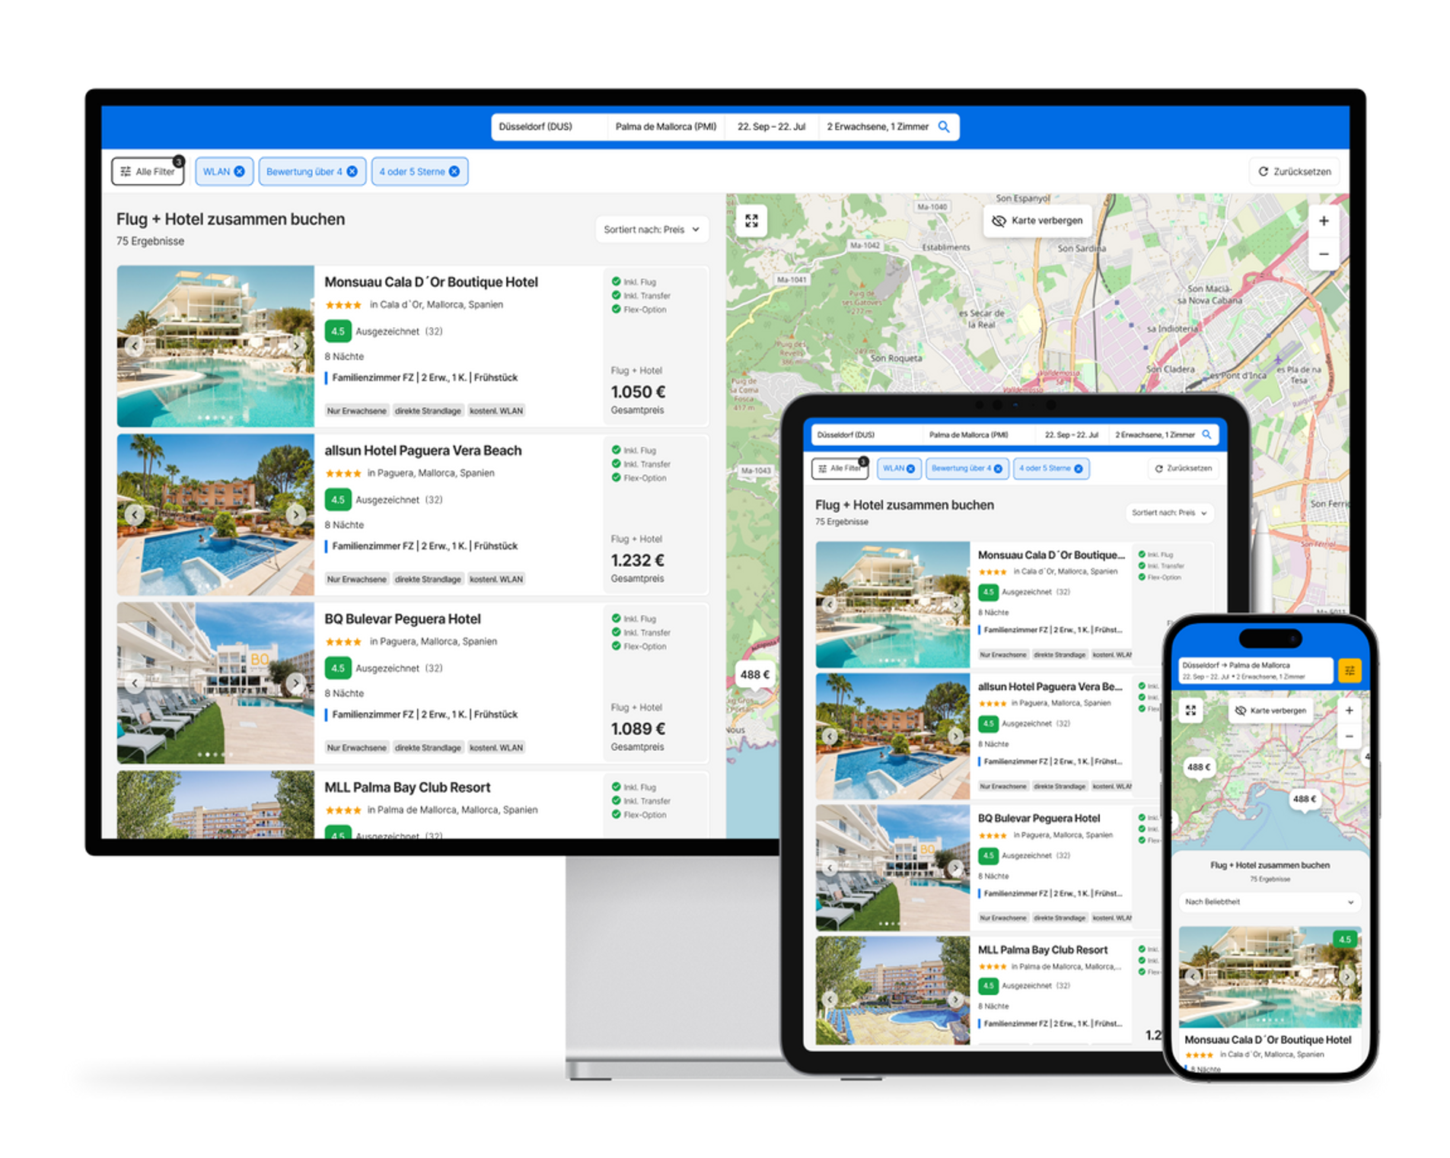
Task: Open MLL Palma Bay Club Resort on tablet
Action: tap(1042, 950)
